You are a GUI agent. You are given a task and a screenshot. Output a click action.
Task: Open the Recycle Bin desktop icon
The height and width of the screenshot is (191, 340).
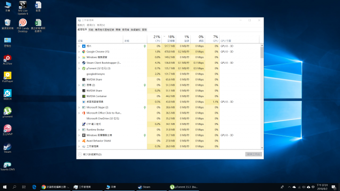pyautogui.click(x=8, y=24)
